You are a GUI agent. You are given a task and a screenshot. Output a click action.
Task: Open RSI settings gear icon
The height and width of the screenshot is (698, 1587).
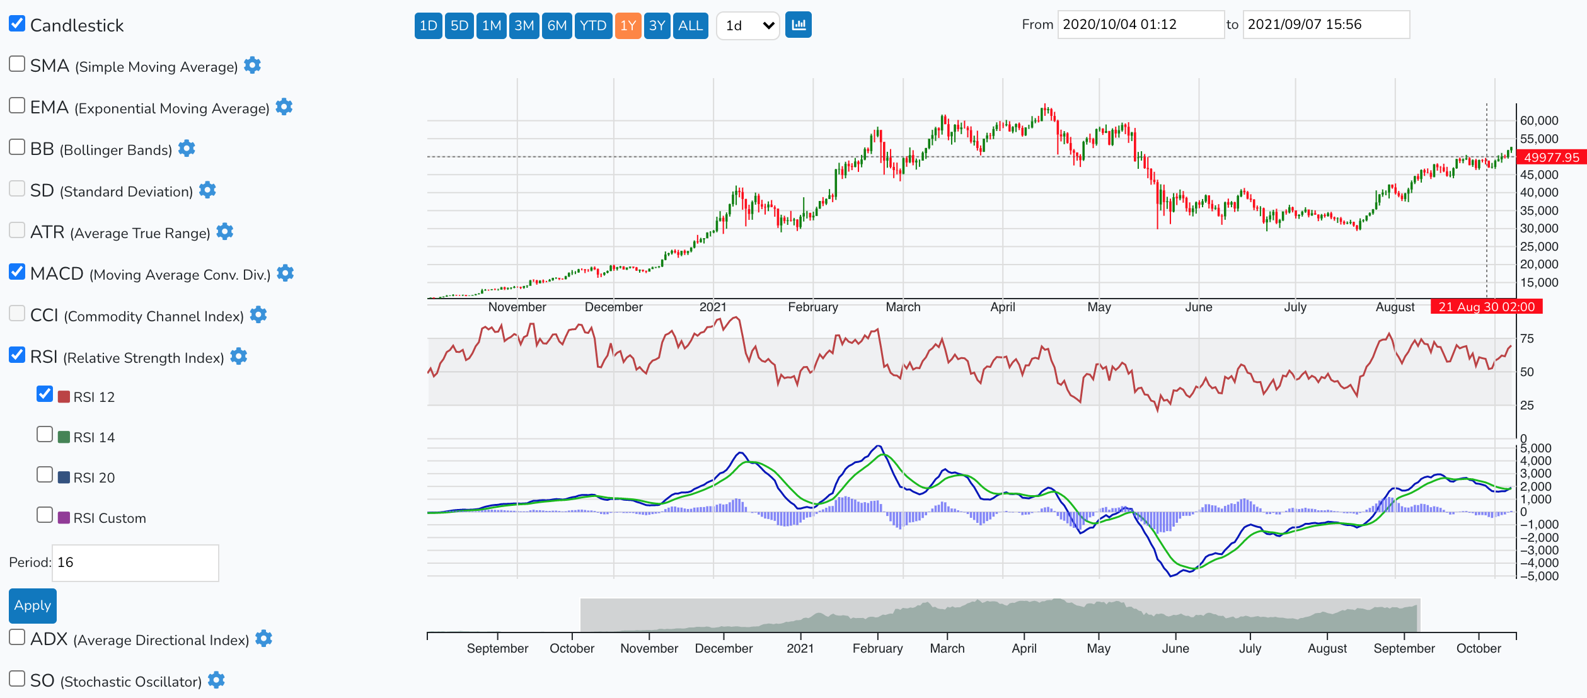click(239, 357)
